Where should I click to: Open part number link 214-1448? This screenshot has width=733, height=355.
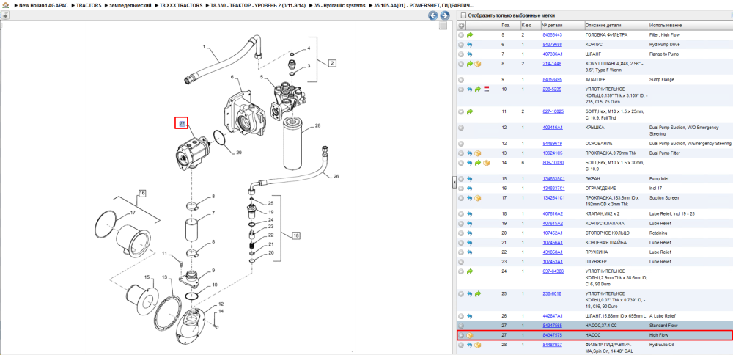[552, 64]
